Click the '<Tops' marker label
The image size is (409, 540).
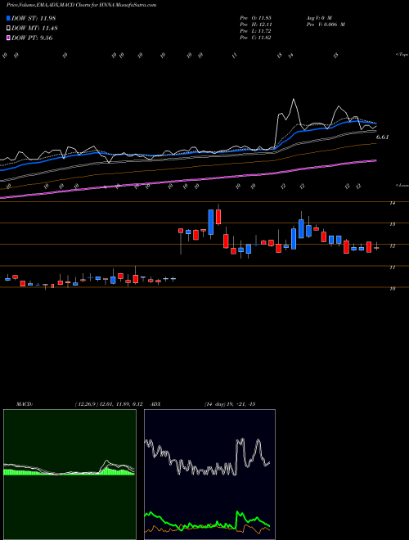tap(402, 55)
